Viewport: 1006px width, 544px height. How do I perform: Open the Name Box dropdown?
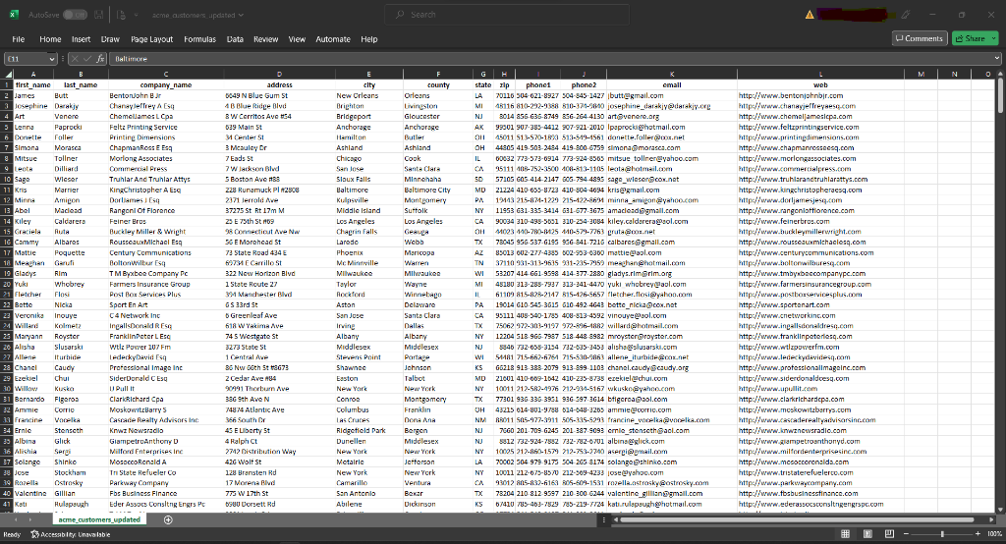(52, 59)
